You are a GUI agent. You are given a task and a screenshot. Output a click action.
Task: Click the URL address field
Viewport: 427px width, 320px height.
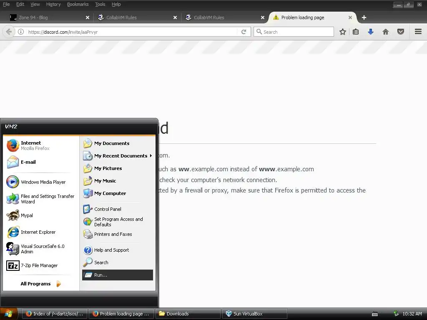[x=132, y=32]
